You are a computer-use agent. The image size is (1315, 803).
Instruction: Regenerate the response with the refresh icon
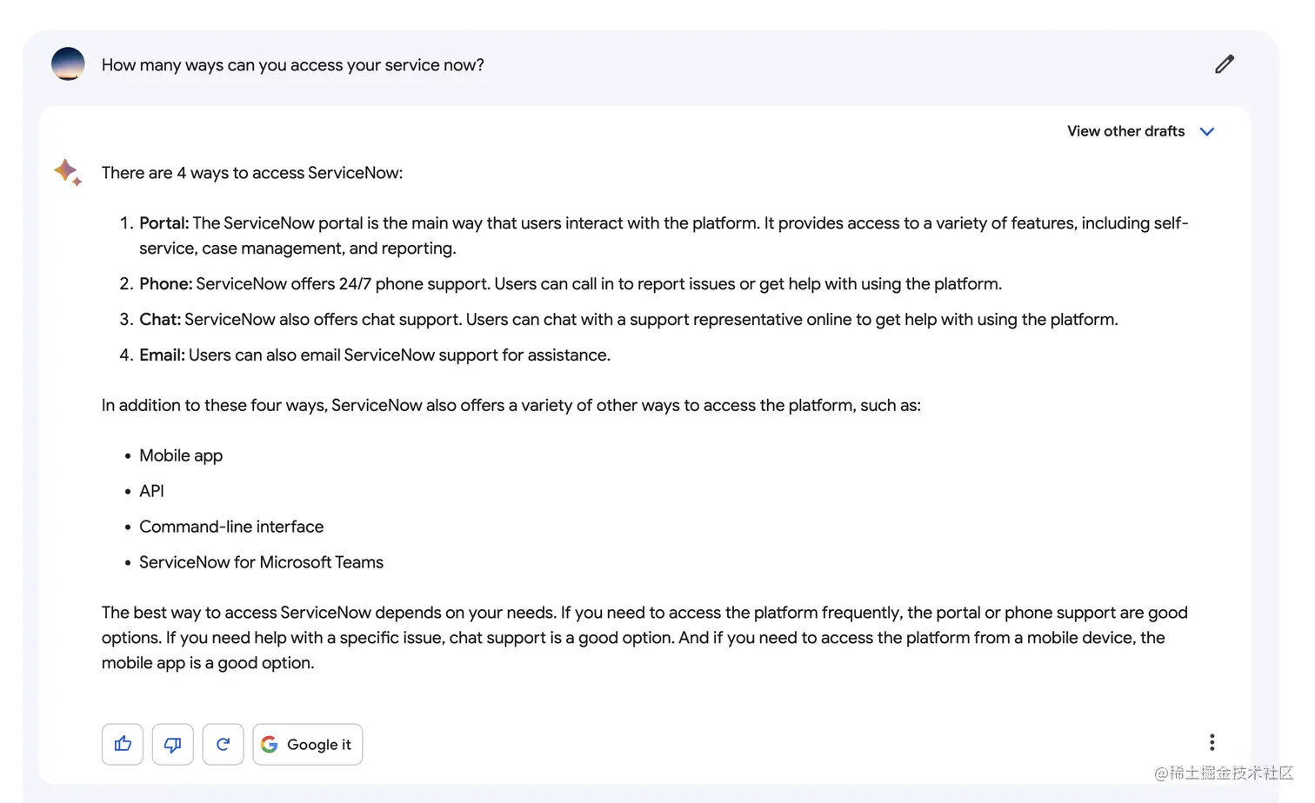pyautogui.click(x=224, y=744)
